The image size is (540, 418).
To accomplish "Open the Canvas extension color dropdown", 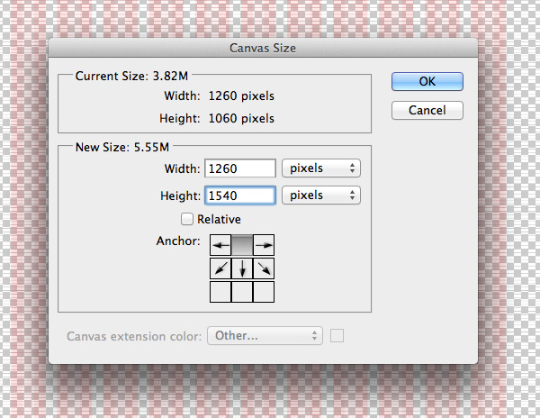I will coord(265,336).
